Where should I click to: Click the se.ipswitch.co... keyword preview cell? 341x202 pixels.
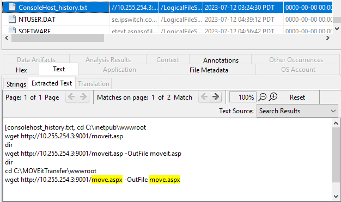pos(135,20)
